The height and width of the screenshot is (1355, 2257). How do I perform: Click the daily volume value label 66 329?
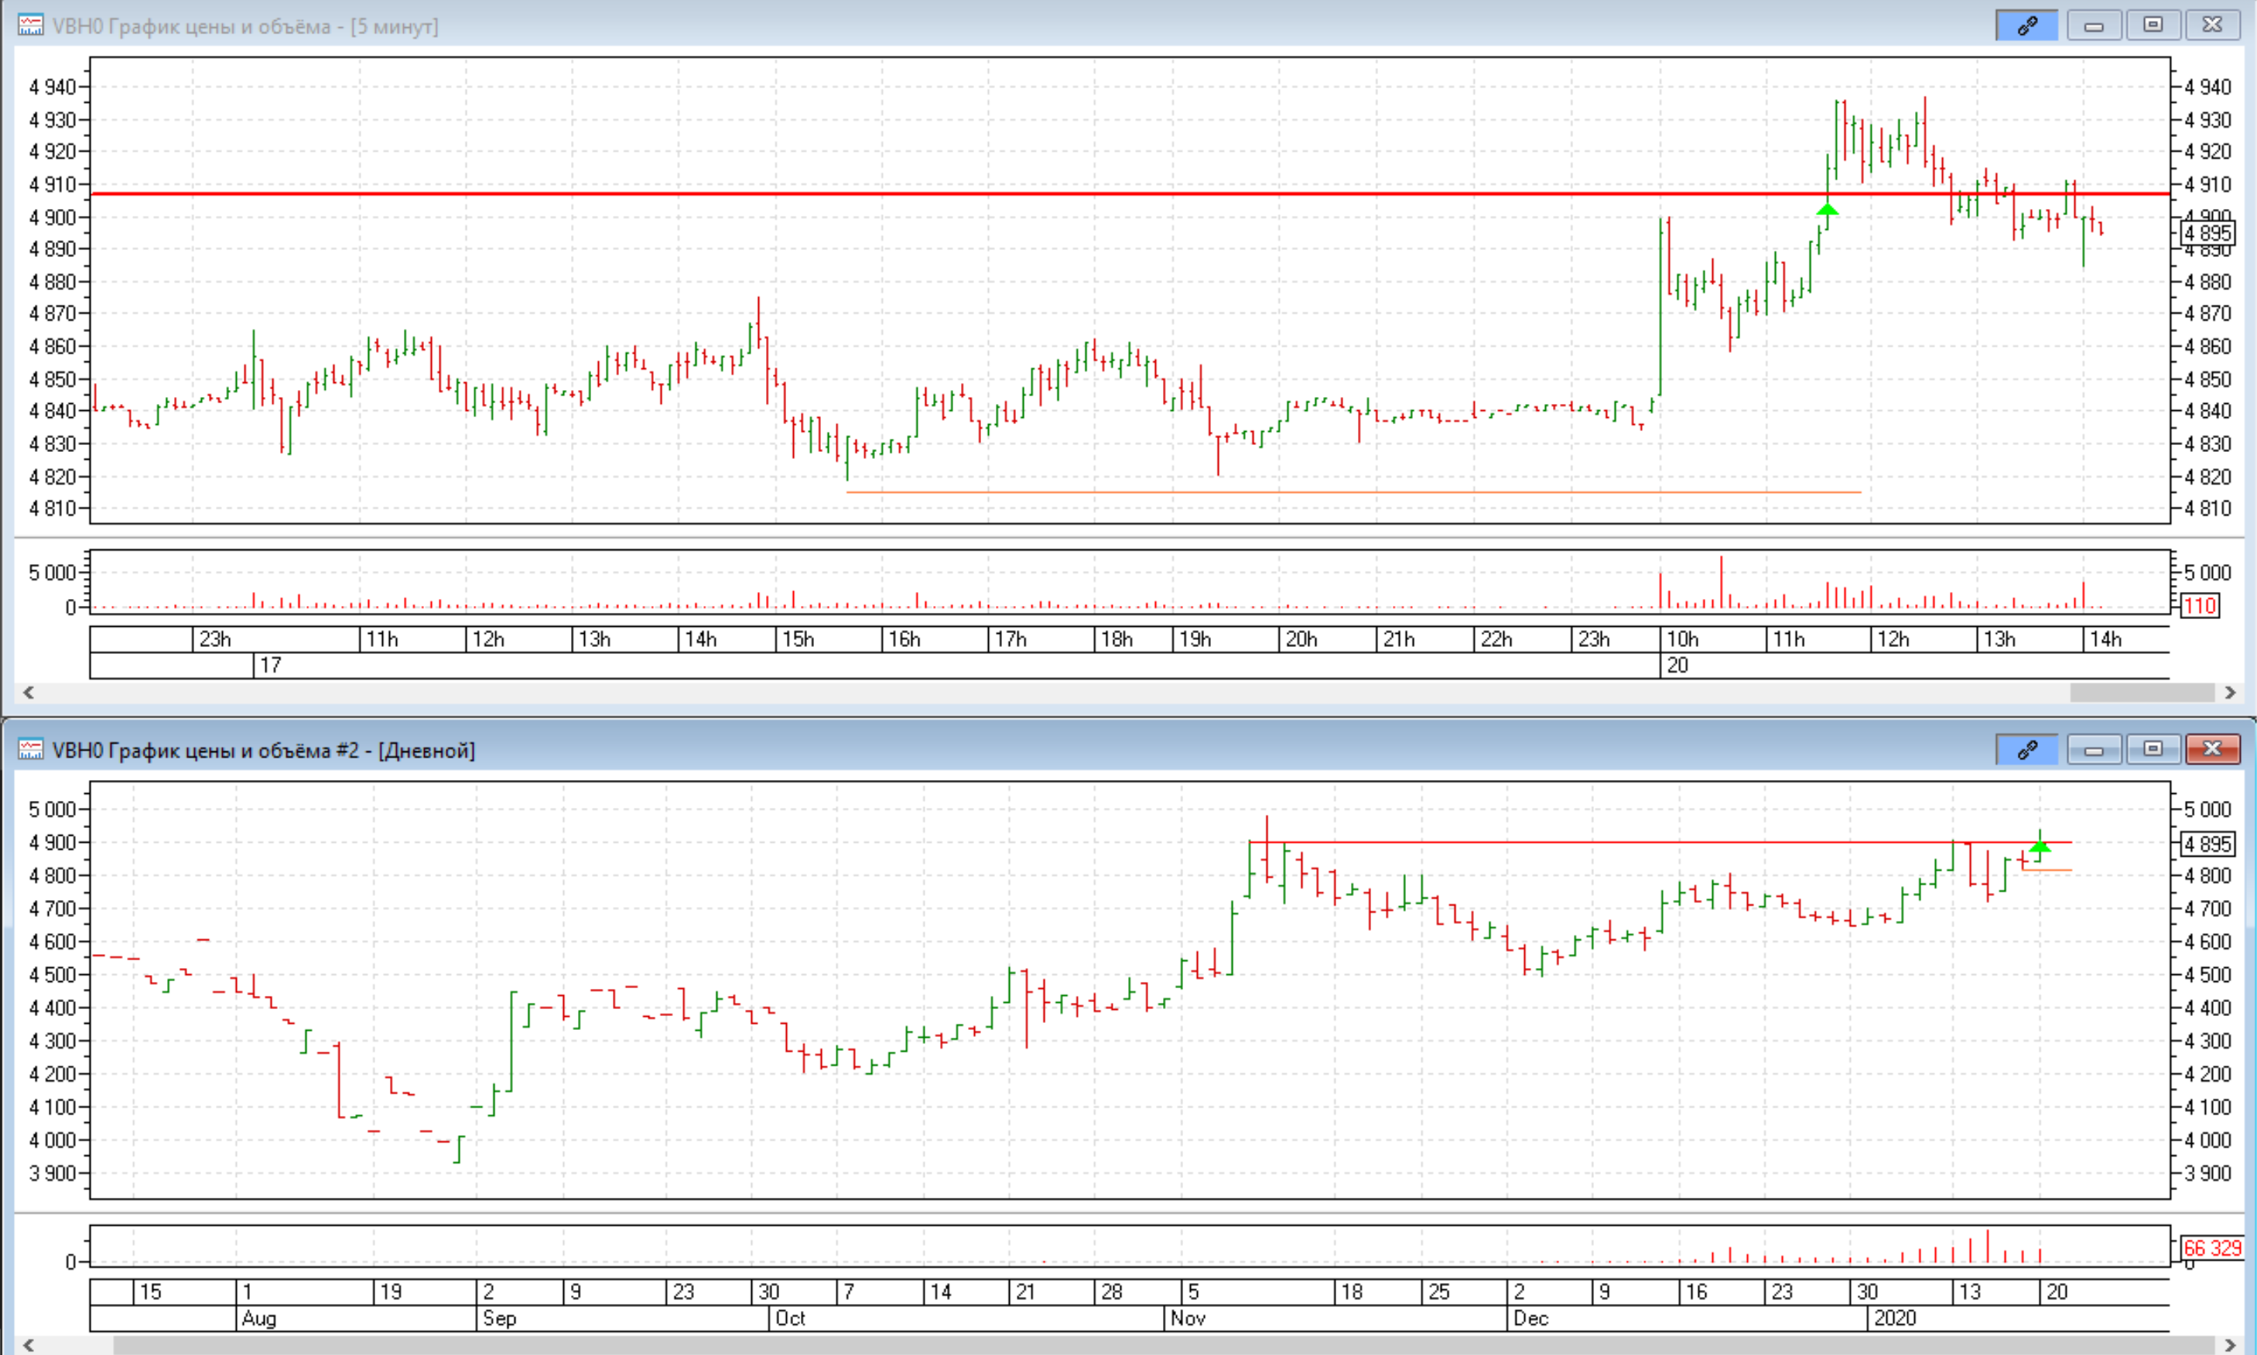2212,1247
